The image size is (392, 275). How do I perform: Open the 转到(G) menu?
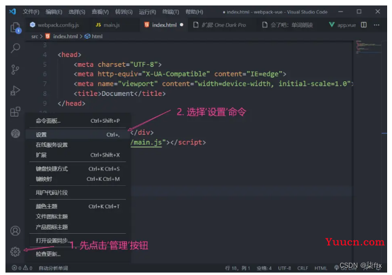[x=124, y=12]
